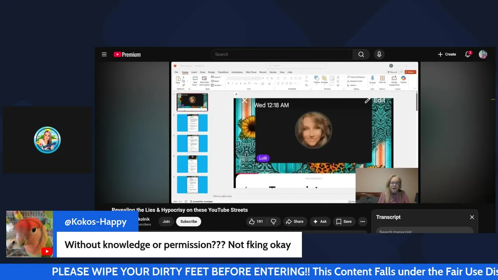Click Replace Fonts
Screen dimensions: 498x280
[x=354, y=81]
